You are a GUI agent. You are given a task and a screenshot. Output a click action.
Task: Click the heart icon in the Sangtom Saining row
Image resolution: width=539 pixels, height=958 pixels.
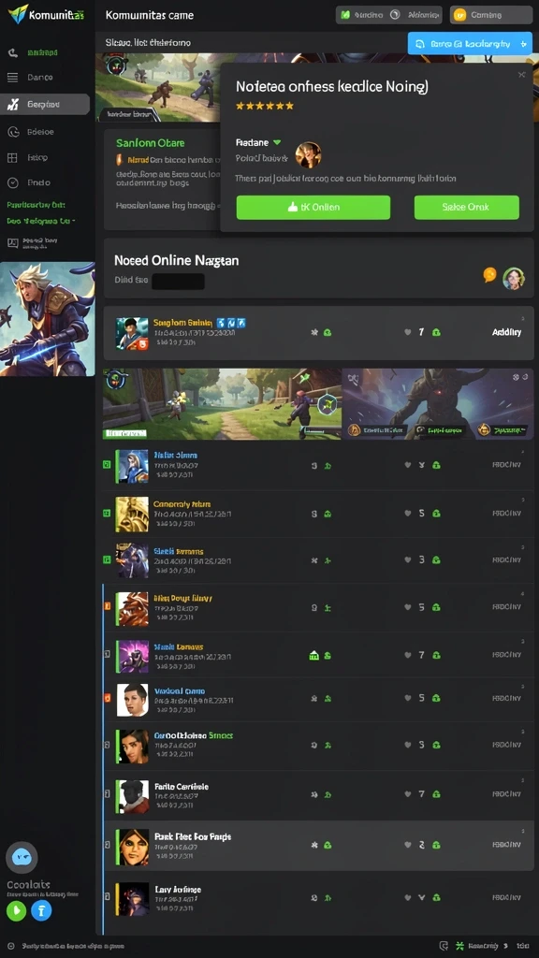[x=408, y=332]
